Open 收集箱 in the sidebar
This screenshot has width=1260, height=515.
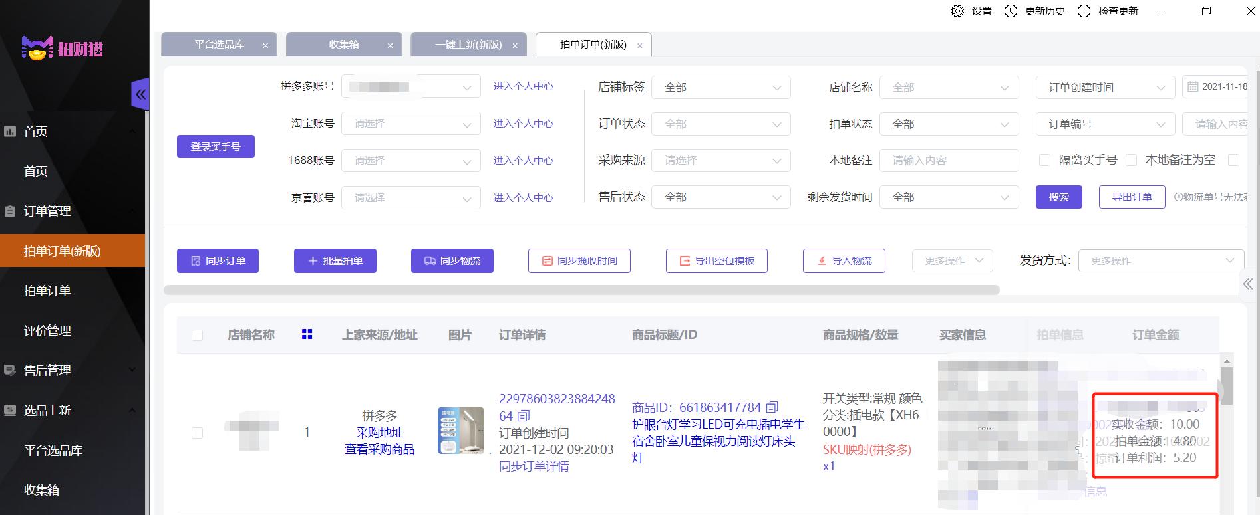41,490
